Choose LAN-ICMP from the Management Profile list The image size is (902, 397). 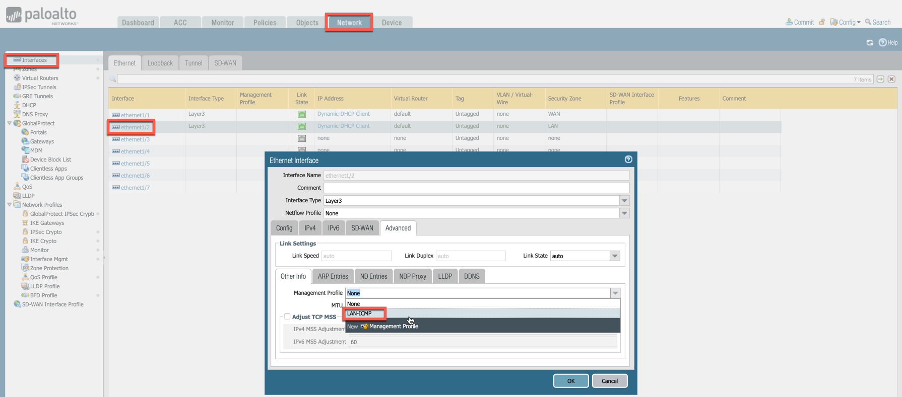(x=360, y=313)
